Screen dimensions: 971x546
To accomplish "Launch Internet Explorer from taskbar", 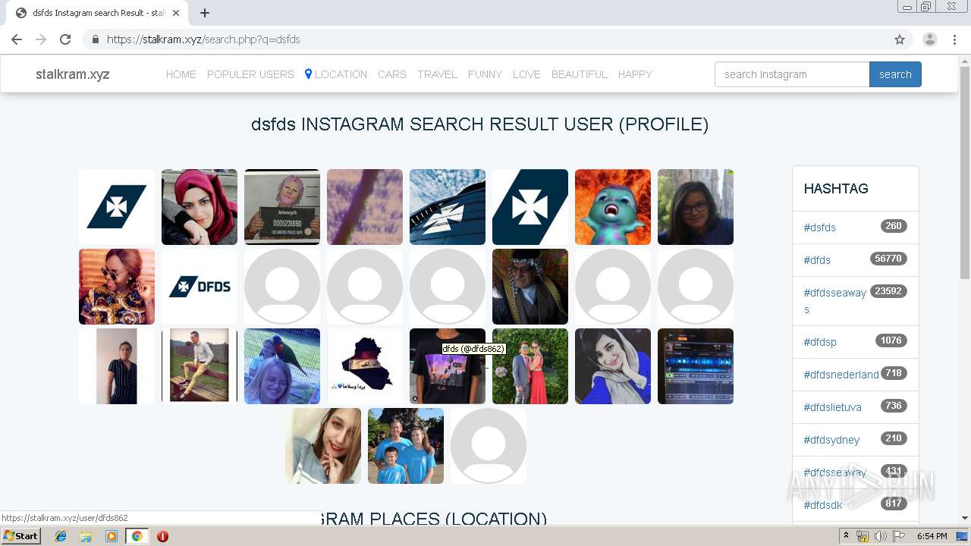I will click(61, 536).
